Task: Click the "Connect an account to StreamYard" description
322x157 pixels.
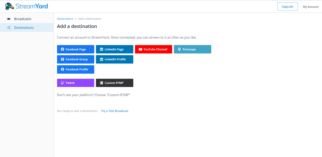Action: coord(127,37)
